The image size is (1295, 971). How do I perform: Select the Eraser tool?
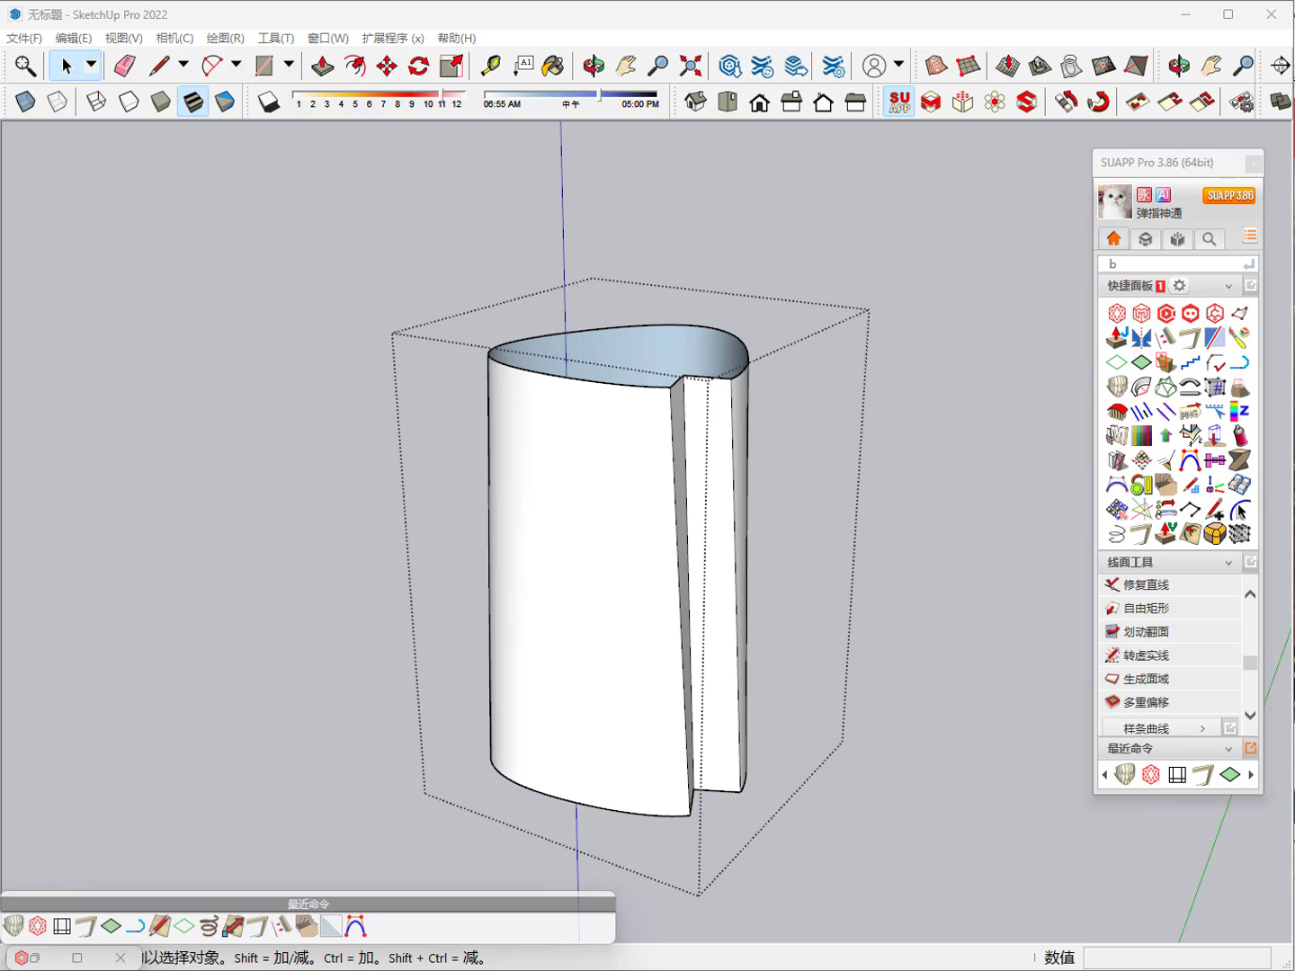coord(124,66)
